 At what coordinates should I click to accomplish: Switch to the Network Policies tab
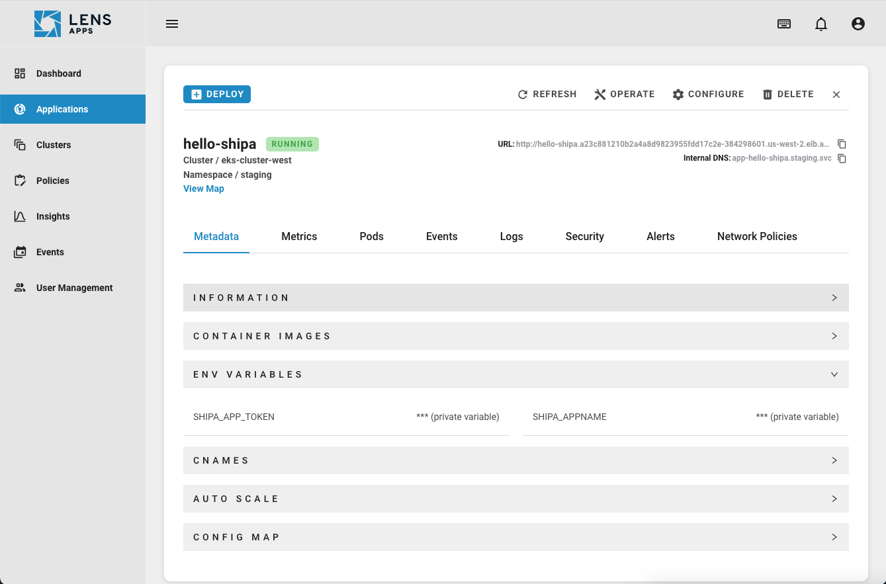[x=757, y=236]
